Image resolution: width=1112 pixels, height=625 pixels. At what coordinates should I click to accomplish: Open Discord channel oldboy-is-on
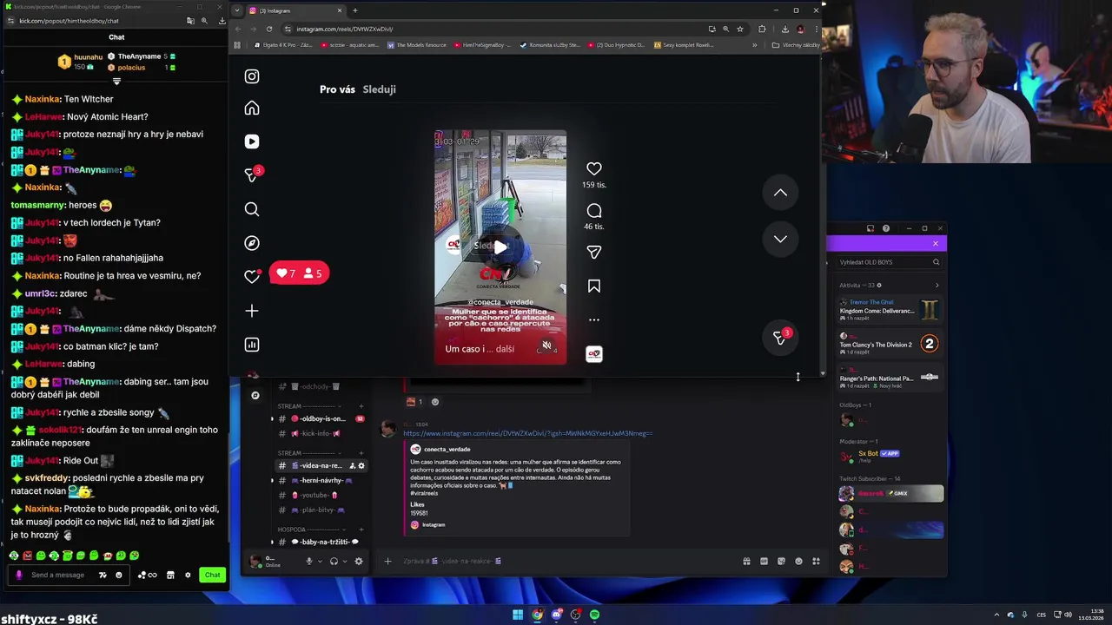318,418
